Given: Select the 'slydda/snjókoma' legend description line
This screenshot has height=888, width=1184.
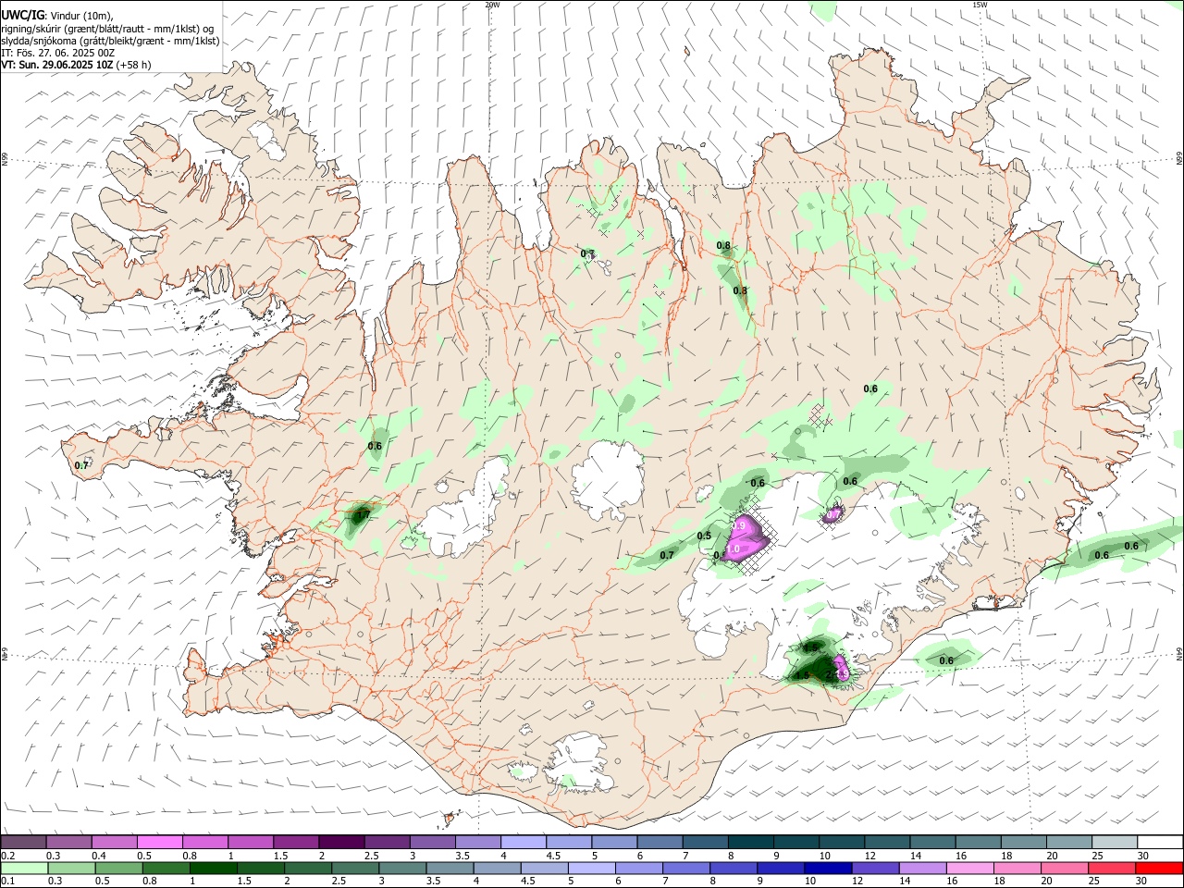Looking at the screenshot, I should (110, 41).
